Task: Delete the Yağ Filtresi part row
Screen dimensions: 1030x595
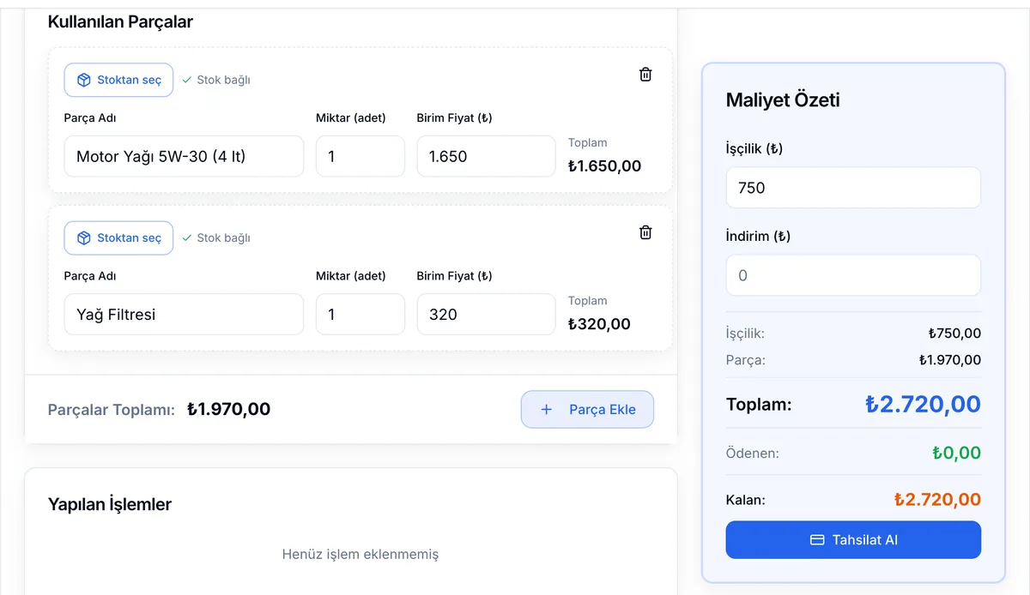Action: pyautogui.click(x=645, y=232)
